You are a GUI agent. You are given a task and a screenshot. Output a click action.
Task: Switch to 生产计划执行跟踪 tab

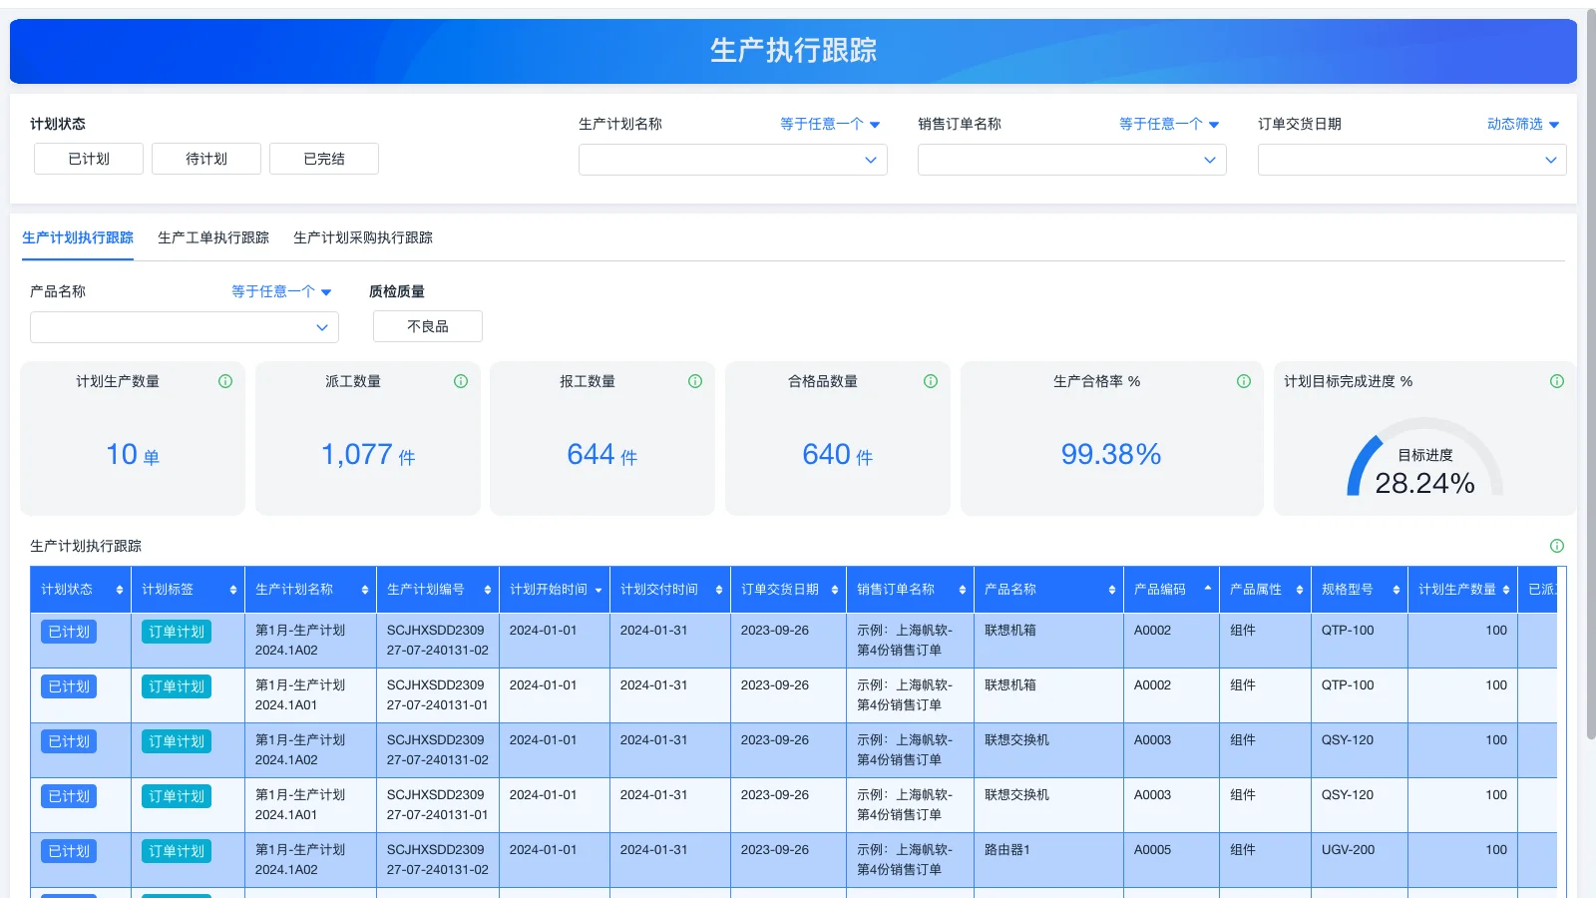coord(78,237)
